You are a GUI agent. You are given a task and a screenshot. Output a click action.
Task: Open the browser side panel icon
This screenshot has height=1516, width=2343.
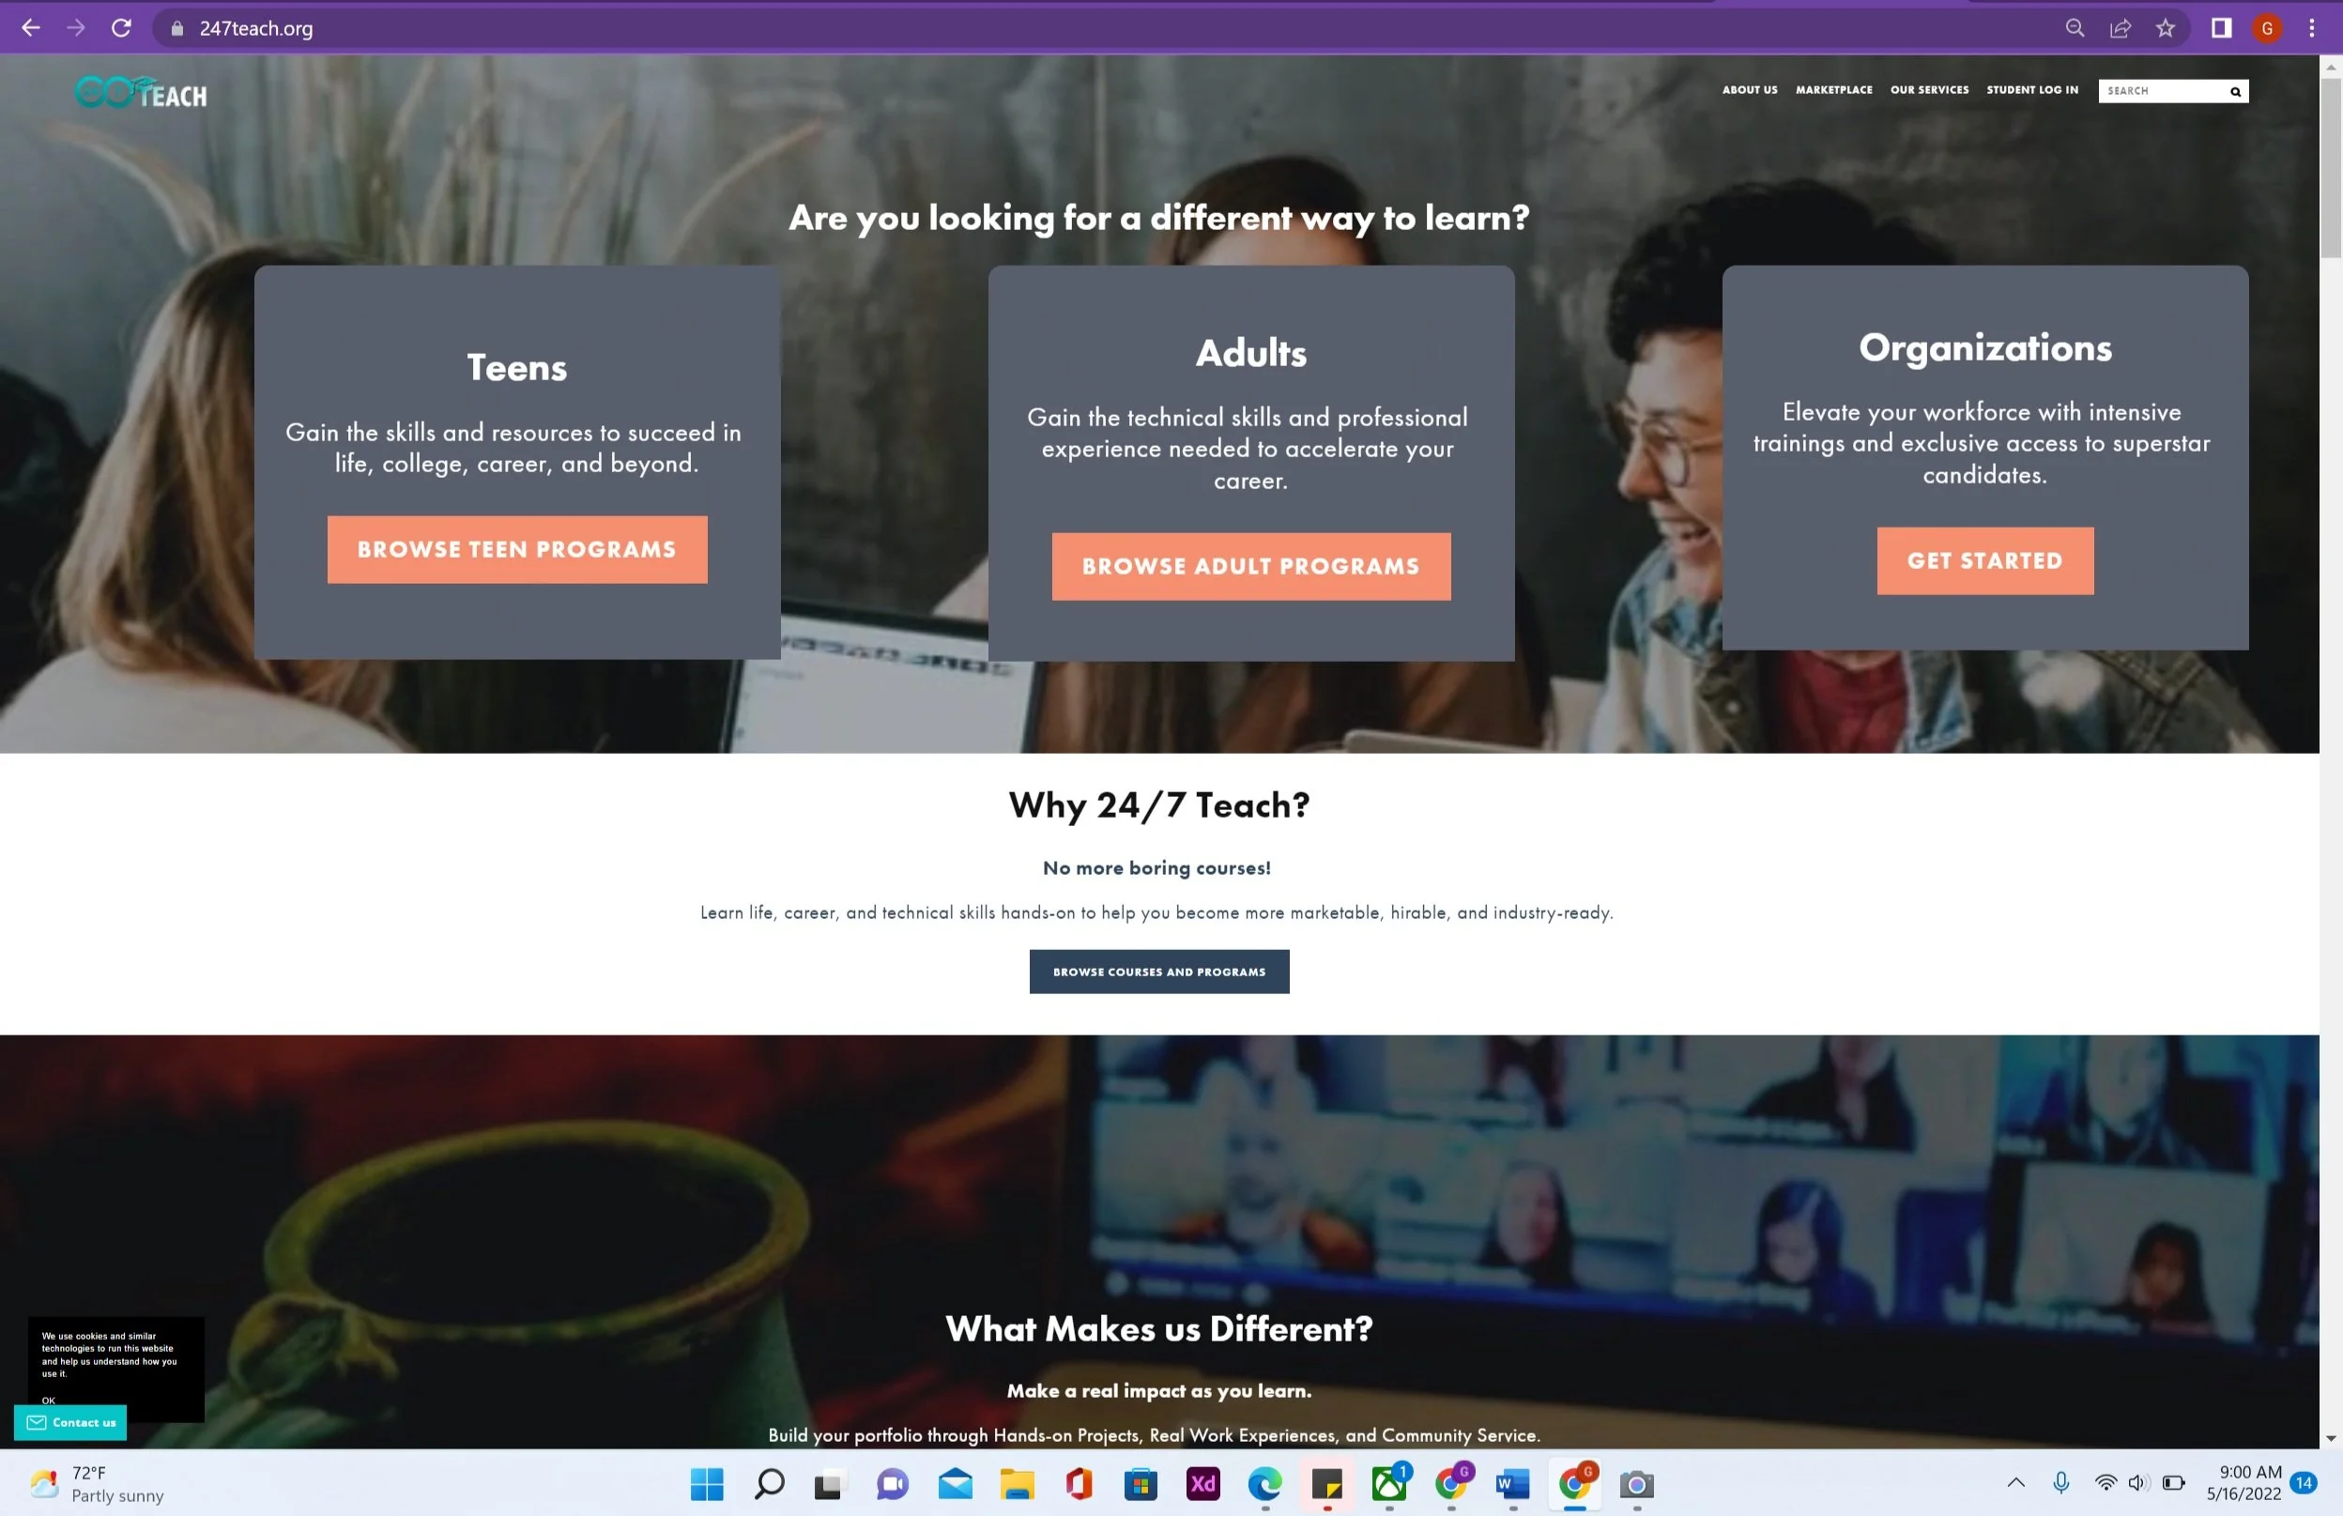[2221, 27]
